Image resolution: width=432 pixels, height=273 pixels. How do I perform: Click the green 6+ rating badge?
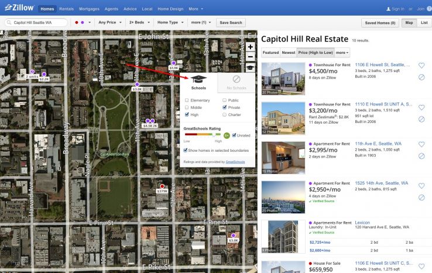pos(227,135)
